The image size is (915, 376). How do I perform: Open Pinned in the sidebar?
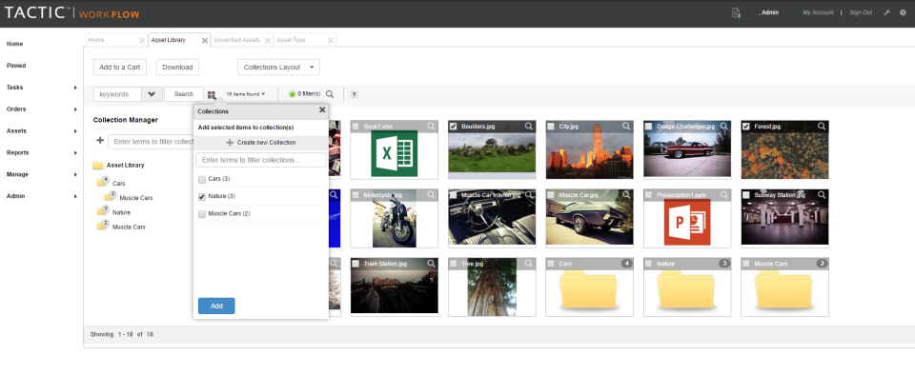pos(16,66)
